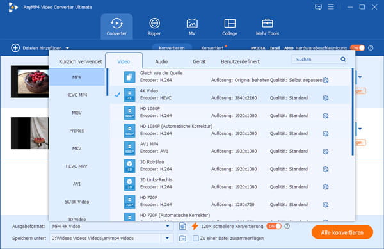Screen dimensions: 384x249
Task: Click the AV1 MP4 format icon
Action: tap(129, 148)
